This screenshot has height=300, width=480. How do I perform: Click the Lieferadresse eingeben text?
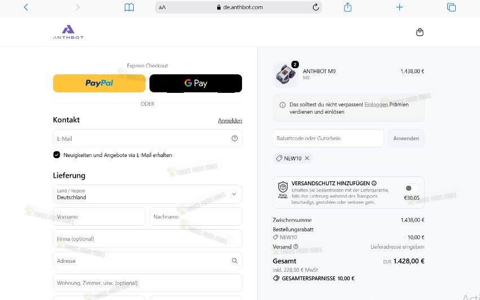click(x=397, y=247)
